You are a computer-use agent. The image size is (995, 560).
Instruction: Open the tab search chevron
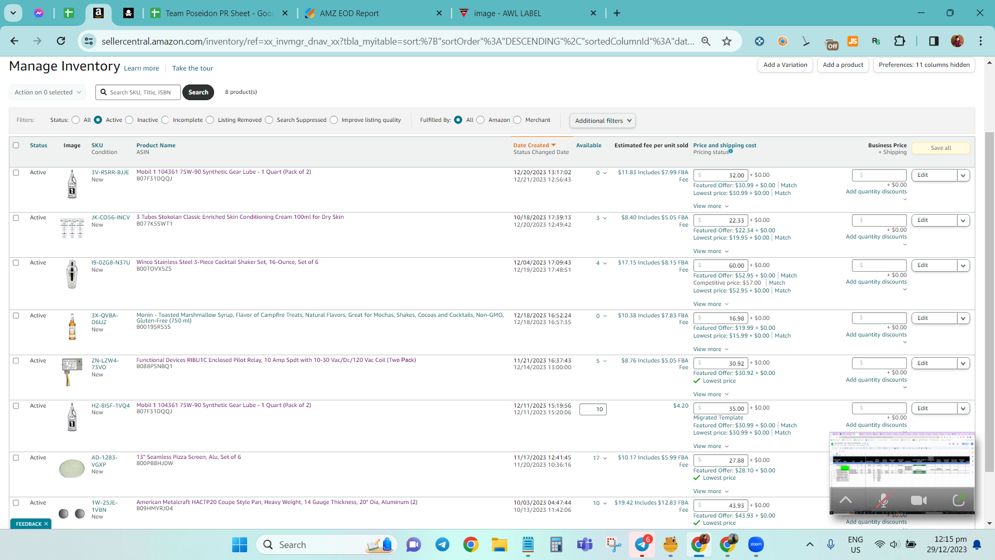point(13,13)
